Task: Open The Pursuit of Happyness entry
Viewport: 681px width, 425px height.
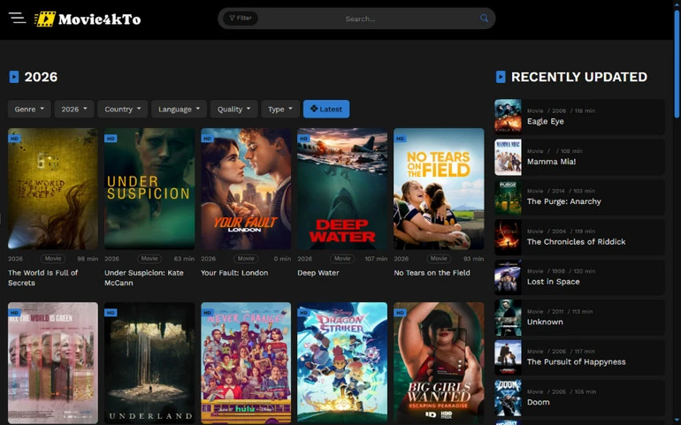Action: (579, 357)
